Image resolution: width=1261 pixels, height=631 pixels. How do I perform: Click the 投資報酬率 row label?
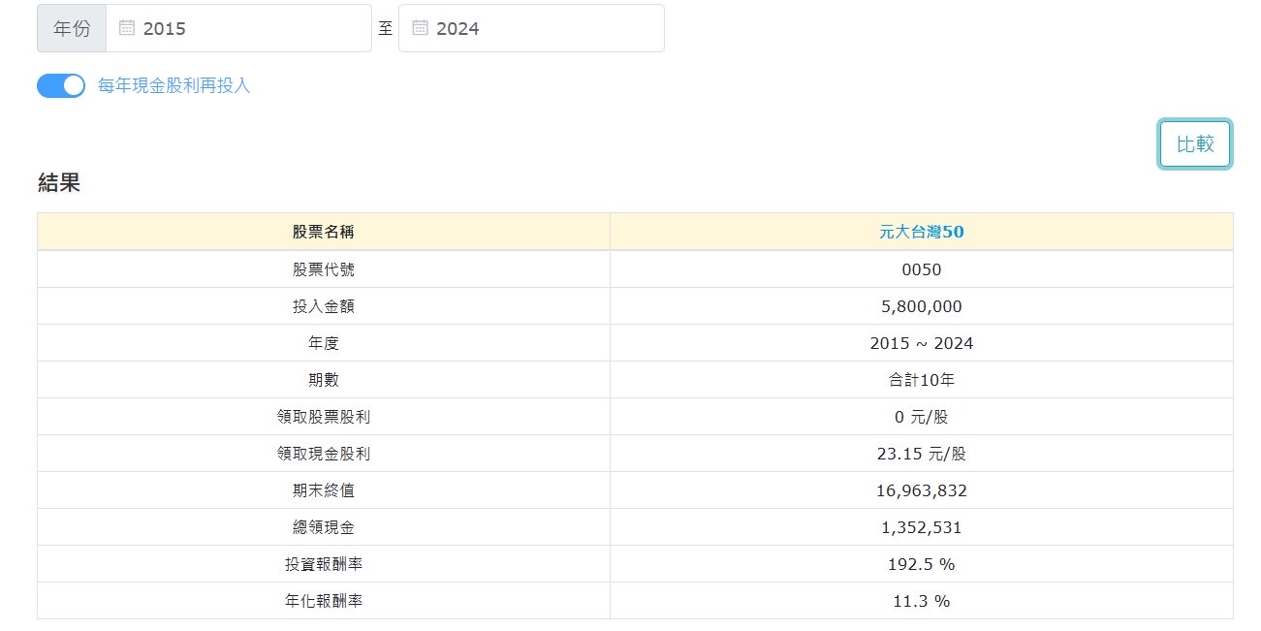(x=324, y=564)
